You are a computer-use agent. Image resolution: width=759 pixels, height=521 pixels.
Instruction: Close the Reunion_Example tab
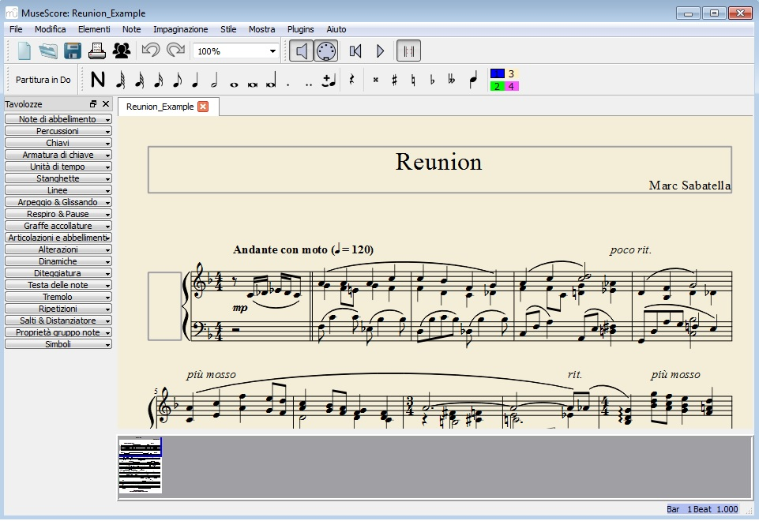point(203,107)
